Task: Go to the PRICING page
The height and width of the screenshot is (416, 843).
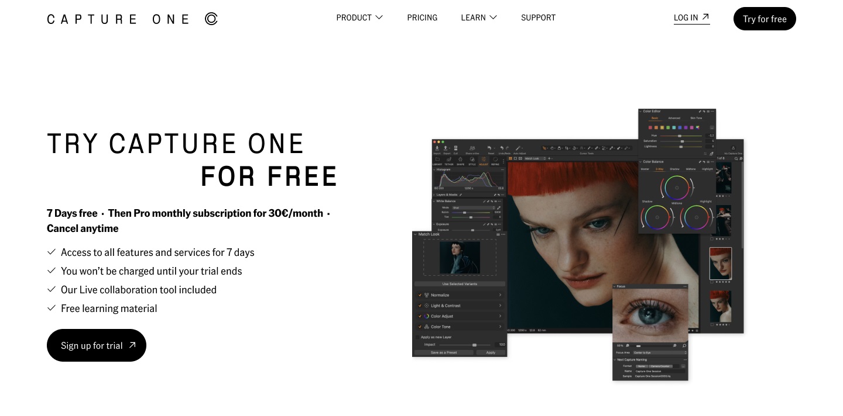Action: coord(422,18)
